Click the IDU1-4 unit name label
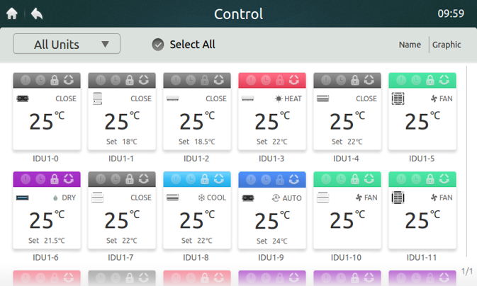This screenshot has height=286, width=477. coord(347,159)
